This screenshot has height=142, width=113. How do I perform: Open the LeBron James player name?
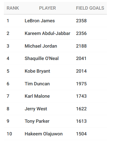[40, 21]
